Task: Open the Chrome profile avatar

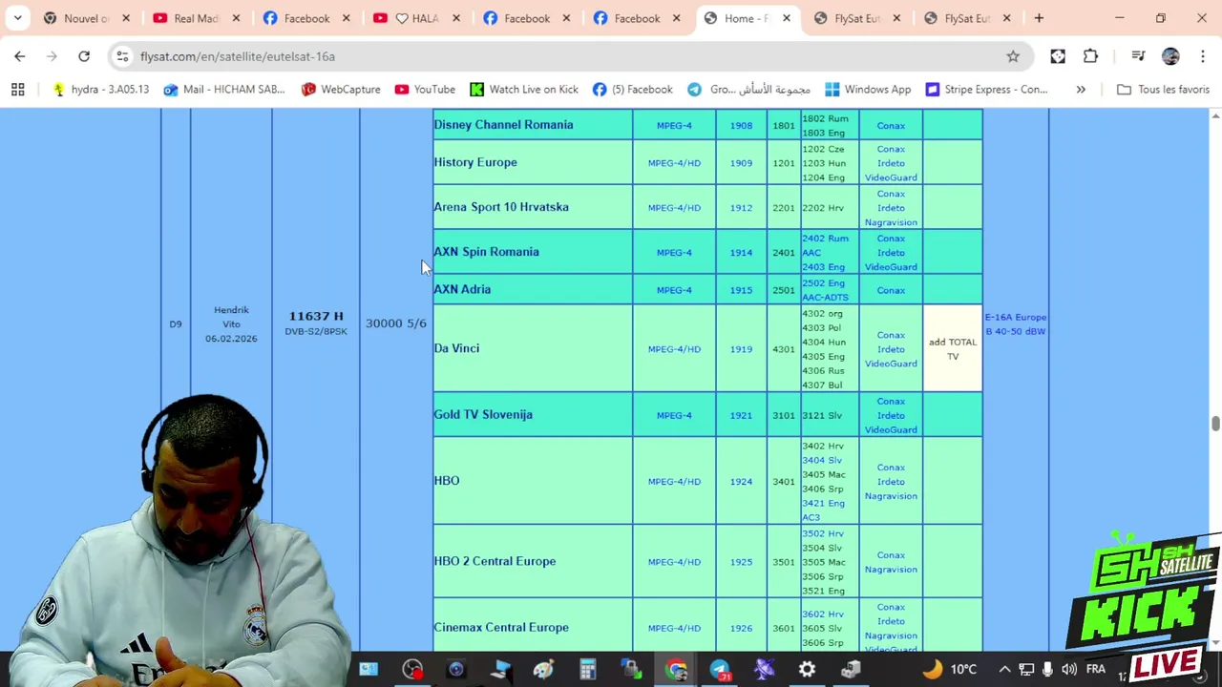Action: click(x=1170, y=56)
